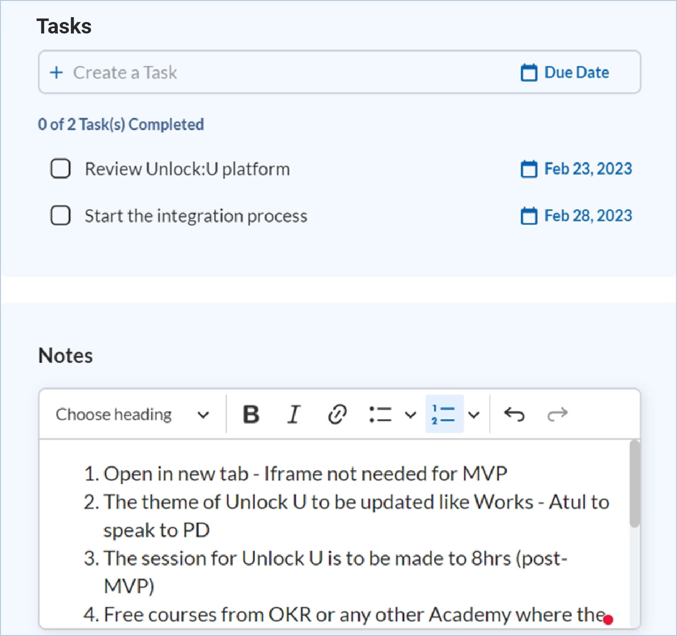Toggle numbered list formatting
The height and width of the screenshot is (636, 677).
coord(443,414)
